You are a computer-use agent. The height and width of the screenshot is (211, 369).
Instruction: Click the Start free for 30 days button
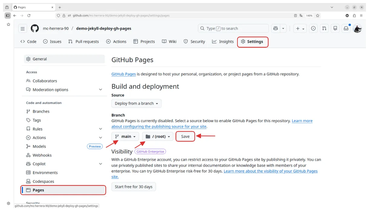(133, 187)
